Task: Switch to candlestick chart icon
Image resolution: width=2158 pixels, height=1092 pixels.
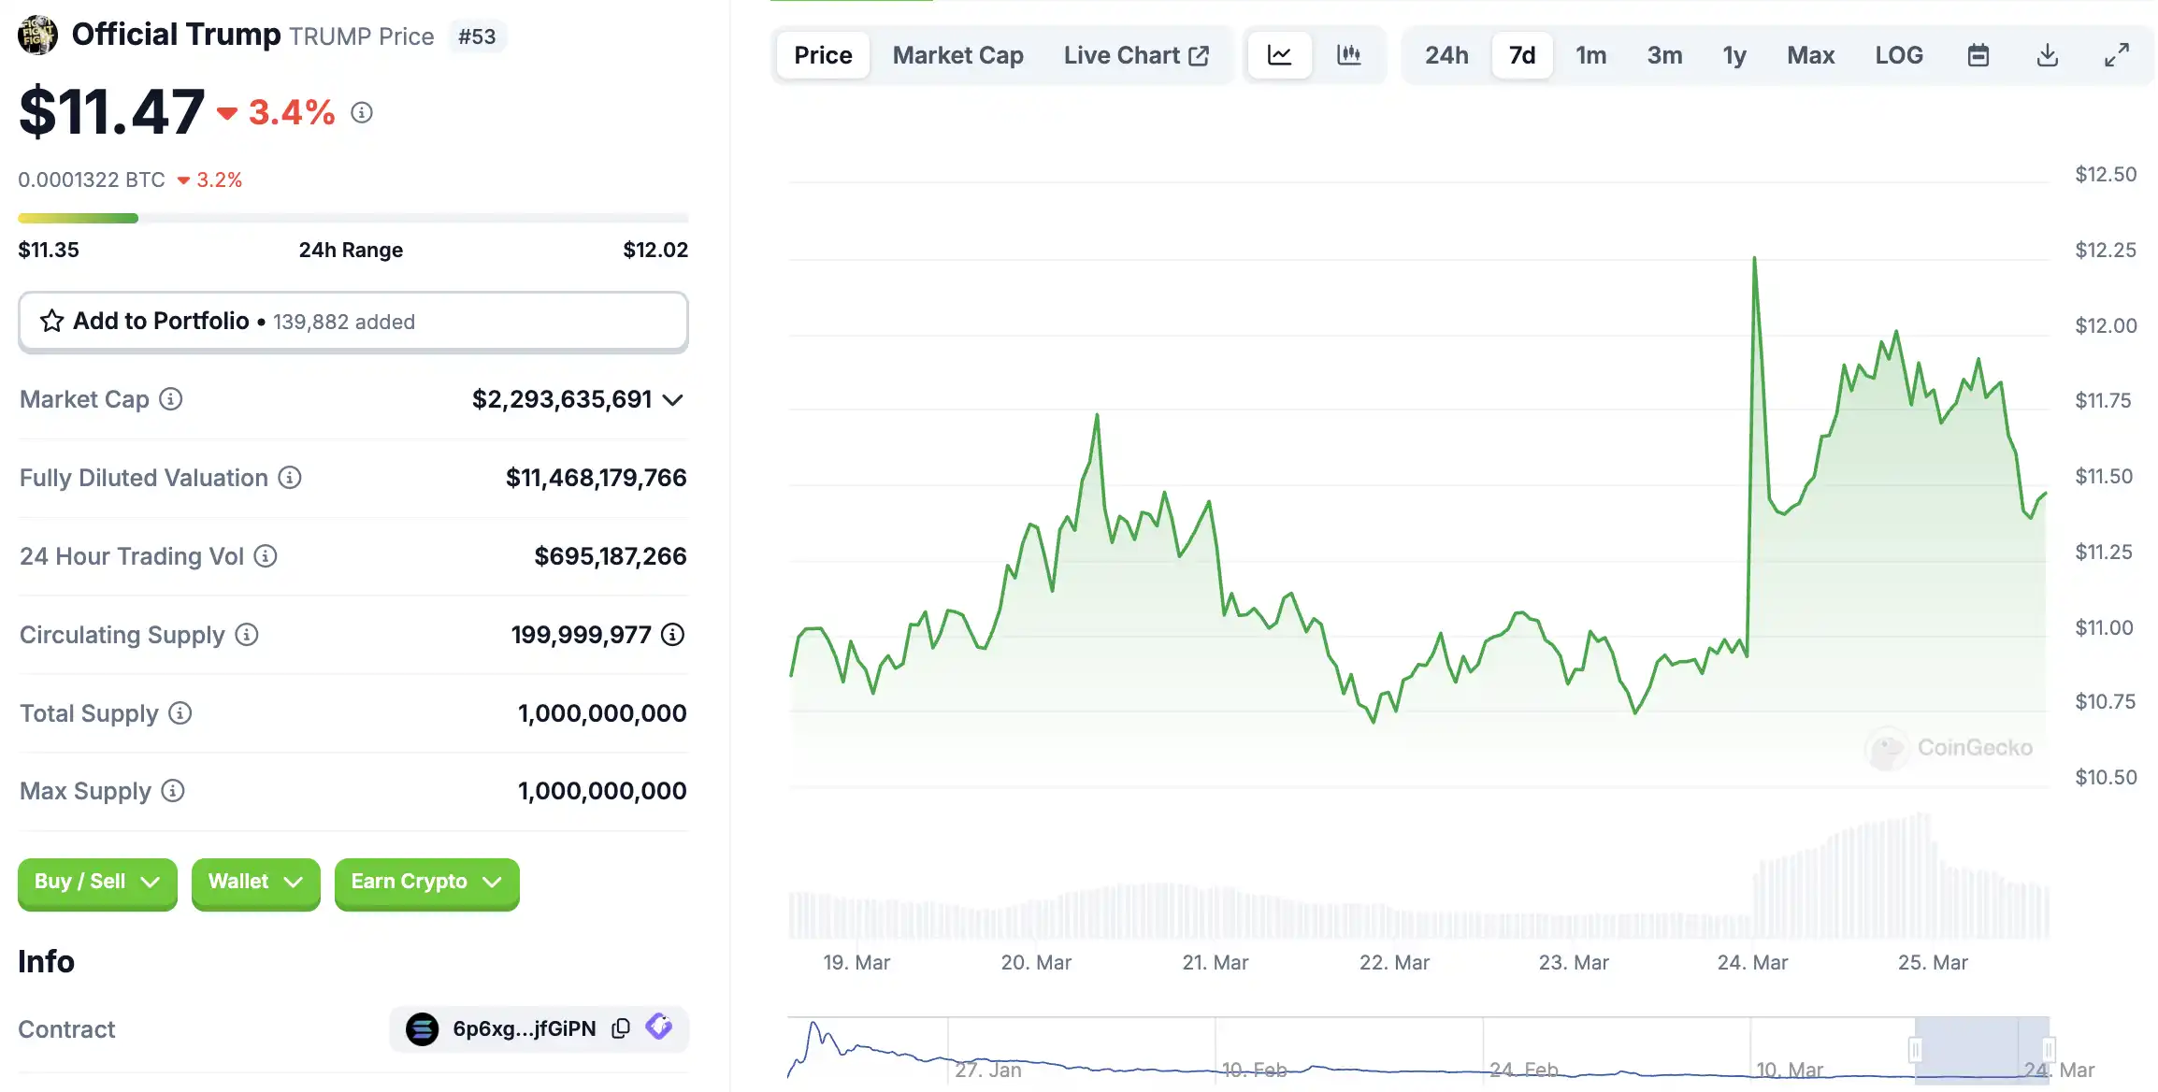Action: [1348, 55]
